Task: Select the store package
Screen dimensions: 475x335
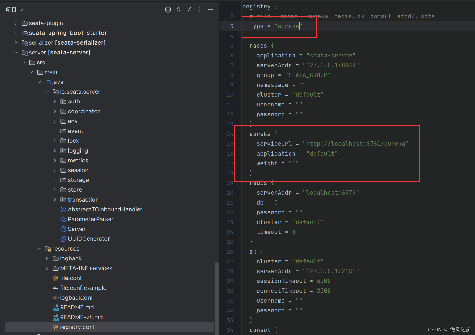Action: [x=75, y=190]
